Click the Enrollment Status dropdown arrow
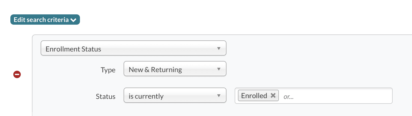Screen dimensions: 412x116 (219, 49)
